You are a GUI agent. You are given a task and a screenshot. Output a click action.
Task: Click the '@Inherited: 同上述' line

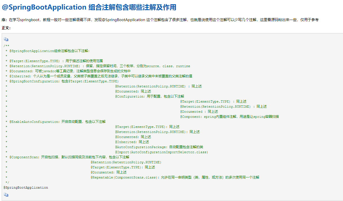pyautogui.click(x=132, y=142)
